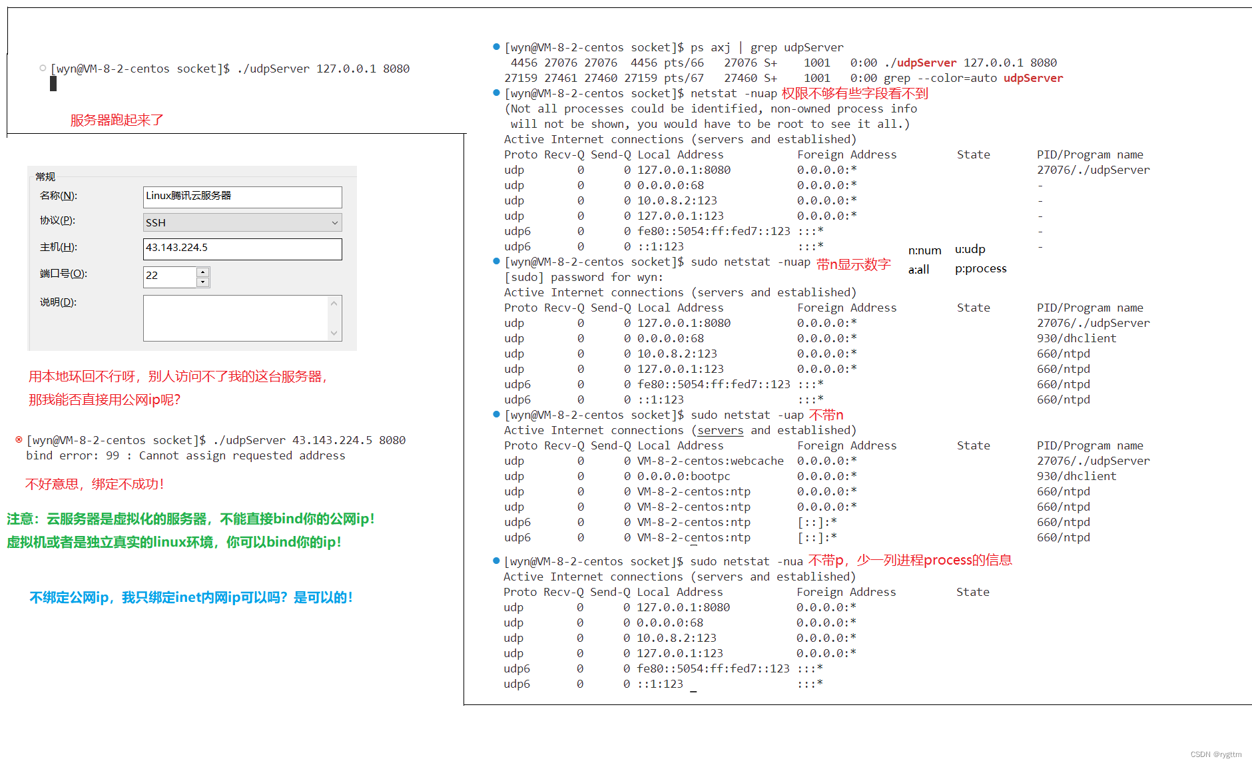Screen dimensions: 1252x765
Task: Click red annotation '带n显示数字'
Action: [x=854, y=264]
